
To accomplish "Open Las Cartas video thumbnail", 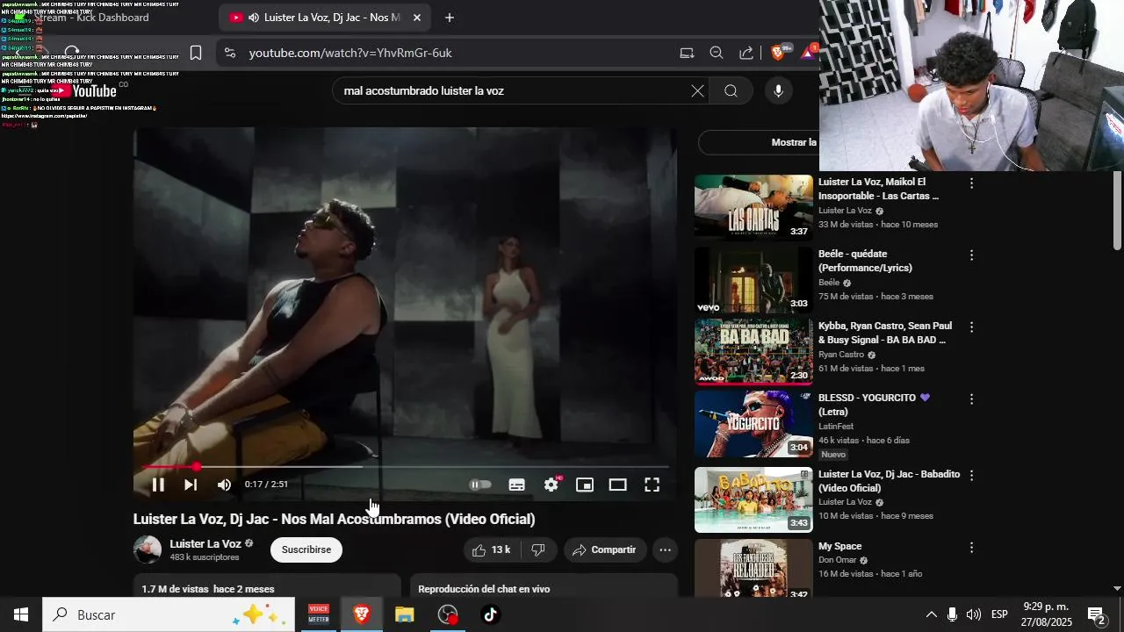I will pos(753,207).
